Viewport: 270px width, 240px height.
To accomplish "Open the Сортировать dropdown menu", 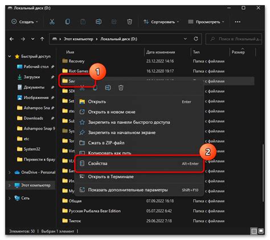I will 161,22.
